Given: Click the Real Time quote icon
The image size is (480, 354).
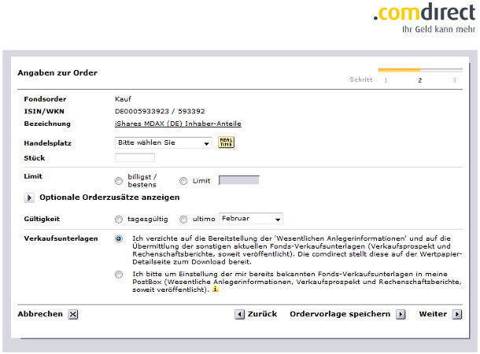Looking at the screenshot, I should click(x=227, y=142).
